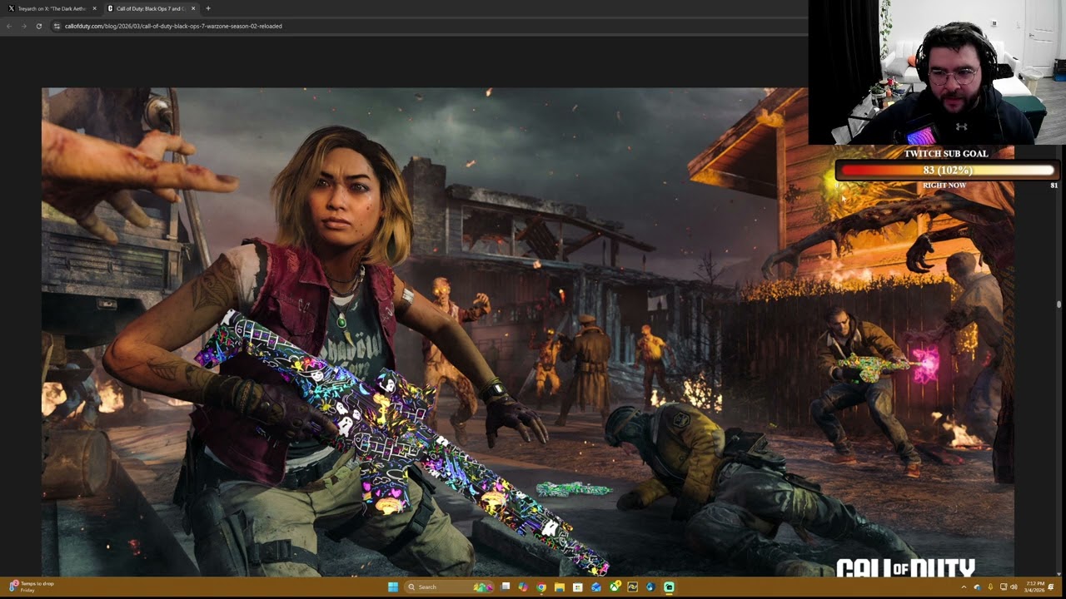View site information icon in address bar

(57, 26)
